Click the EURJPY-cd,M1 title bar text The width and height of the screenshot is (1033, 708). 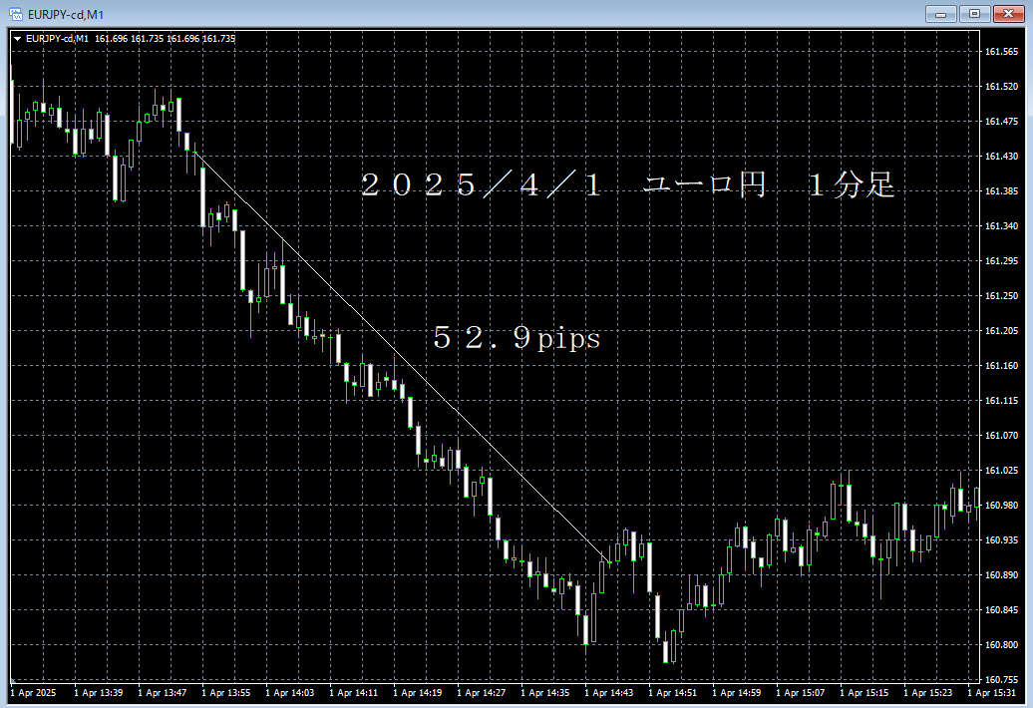click(65, 15)
